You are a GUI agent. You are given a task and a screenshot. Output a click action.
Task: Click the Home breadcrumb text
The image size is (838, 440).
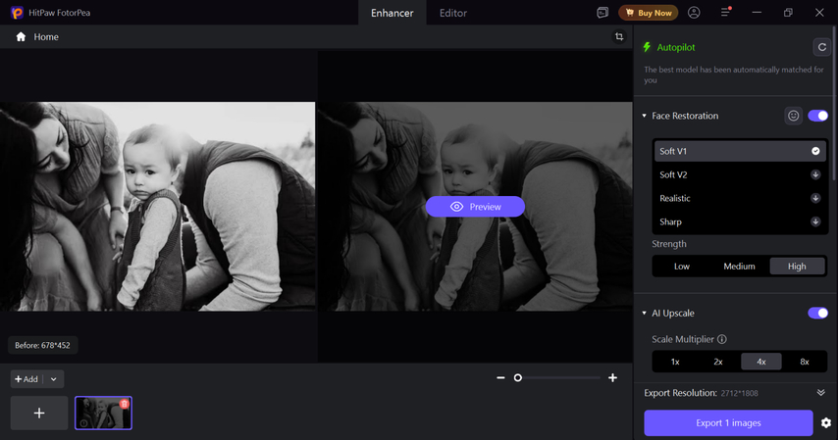[x=46, y=37]
